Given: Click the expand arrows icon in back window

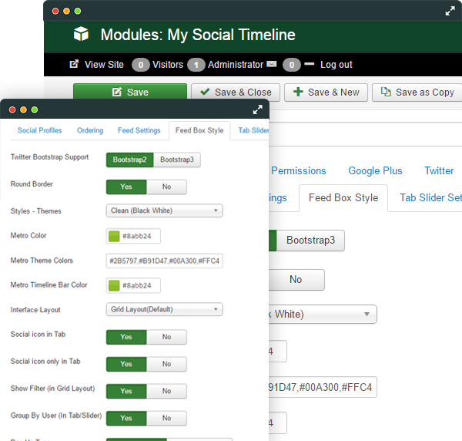Looking at the screenshot, I should tap(450, 12).
